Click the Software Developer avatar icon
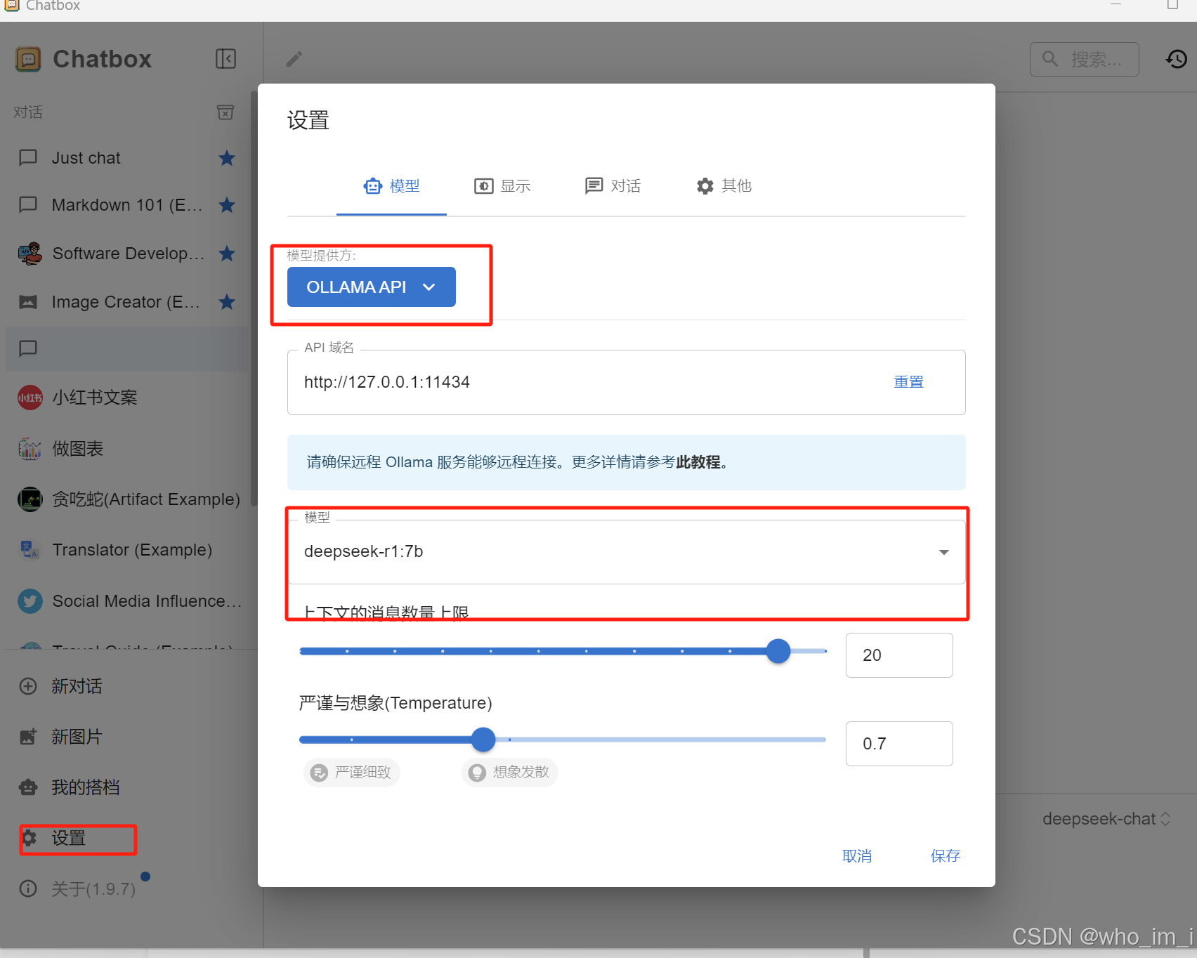This screenshot has width=1197, height=958. 30,254
